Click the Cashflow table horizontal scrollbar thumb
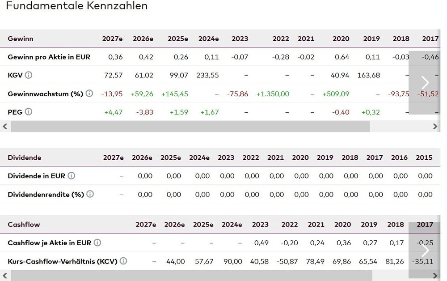Screen dimensions: 447x281 click(190, 275)
